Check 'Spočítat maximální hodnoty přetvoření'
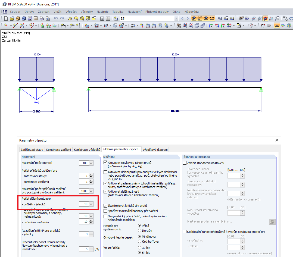 click(105, 211)
